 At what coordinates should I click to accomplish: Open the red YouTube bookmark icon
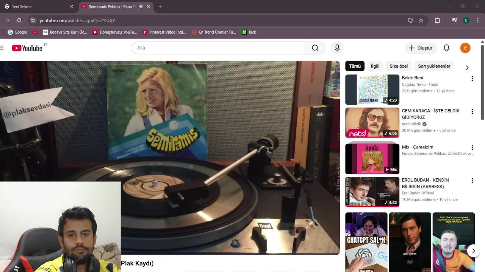35,32
